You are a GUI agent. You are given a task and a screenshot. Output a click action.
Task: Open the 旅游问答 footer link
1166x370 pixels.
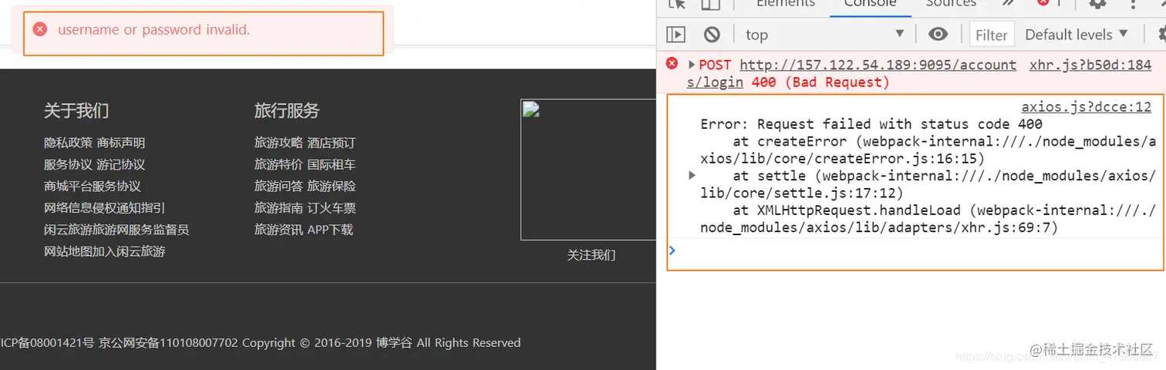[x=278, y=186]
